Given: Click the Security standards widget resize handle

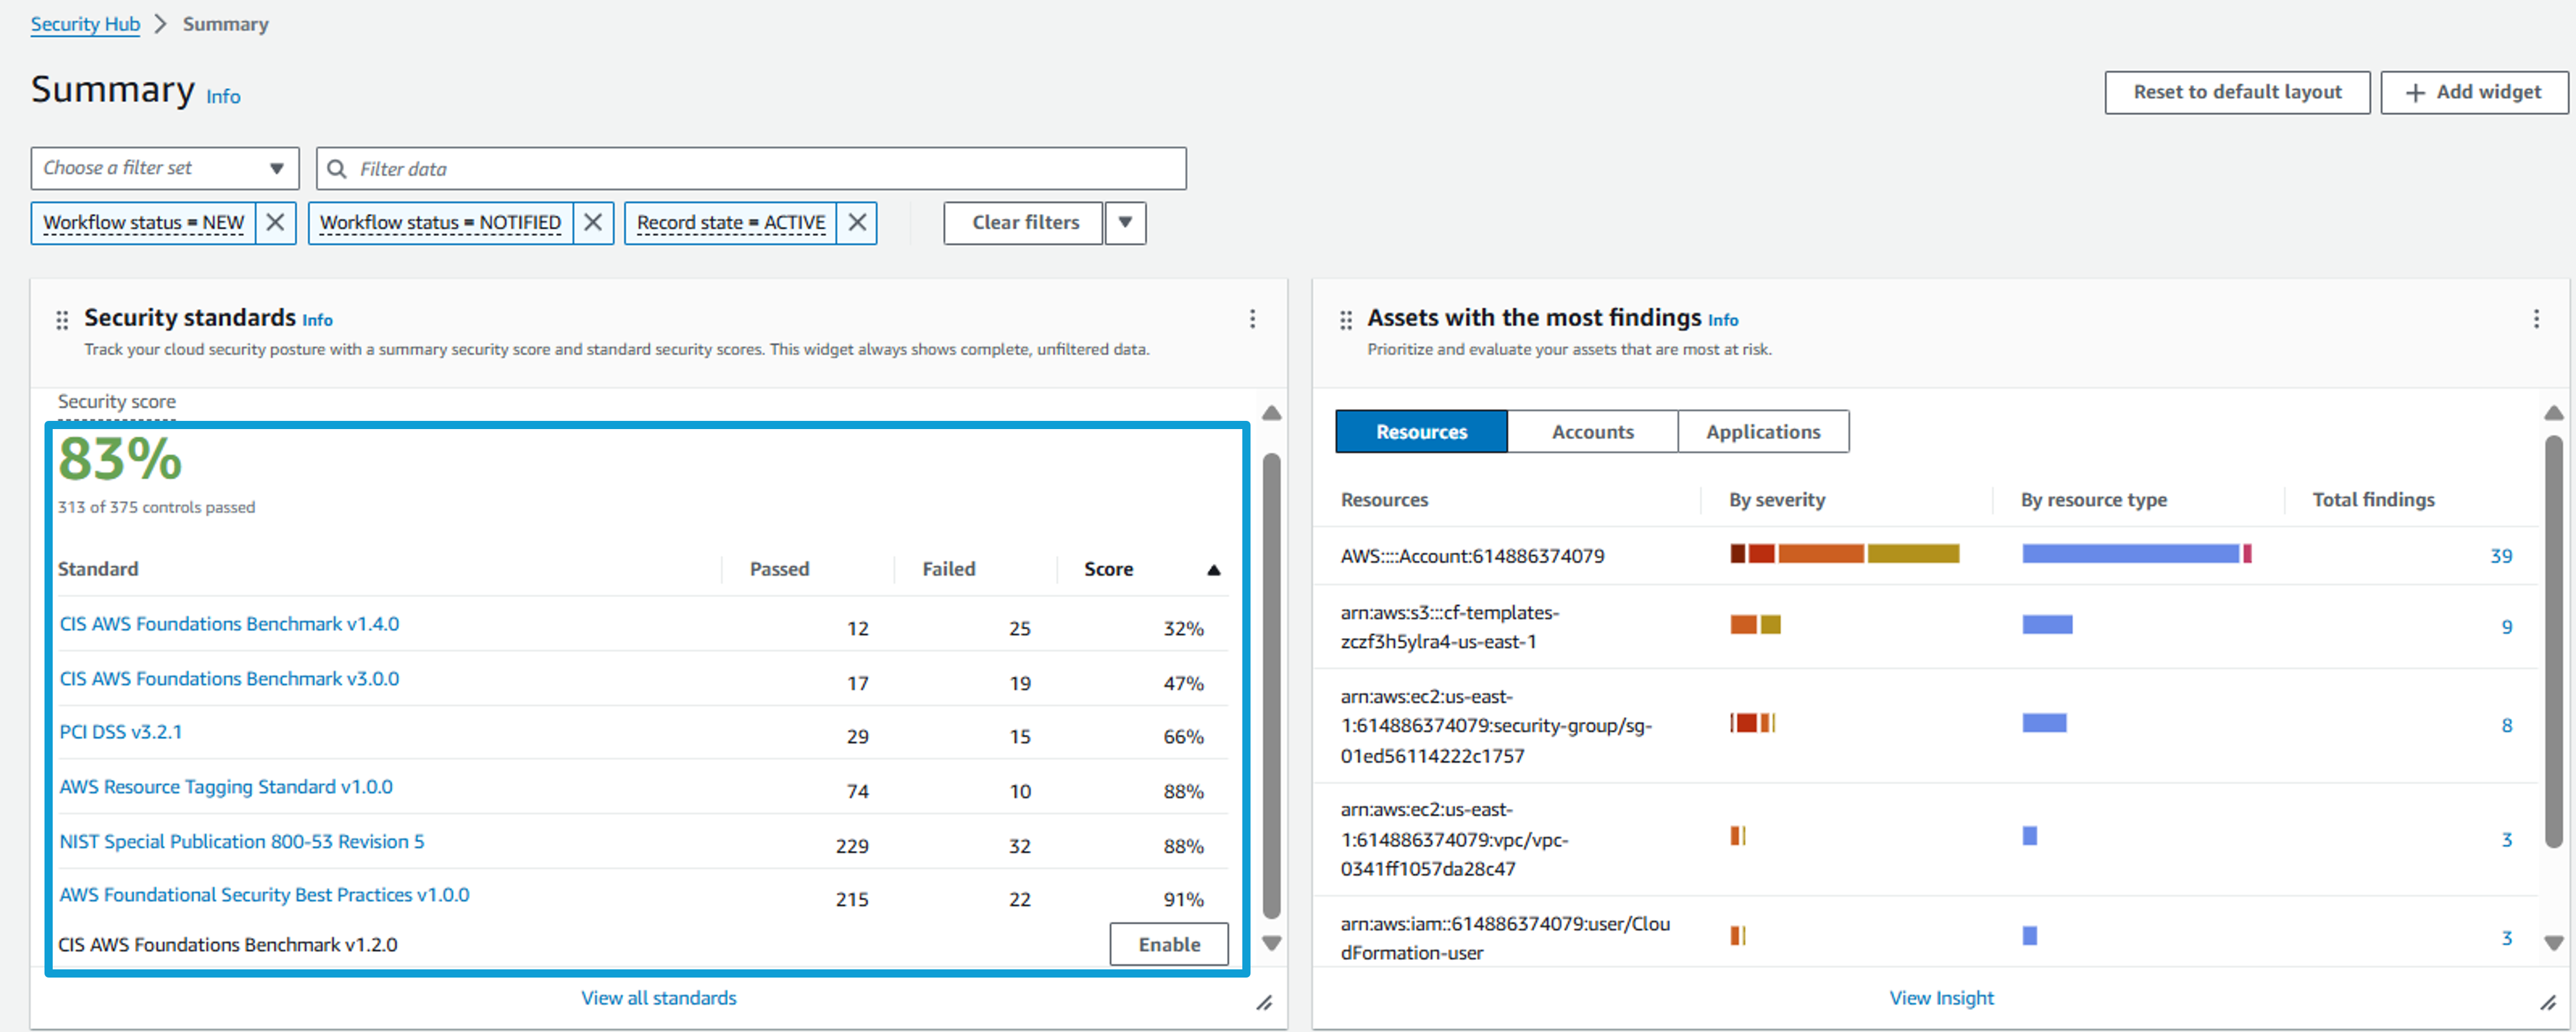Looking at the screenshot, I should (1264, 1002).
